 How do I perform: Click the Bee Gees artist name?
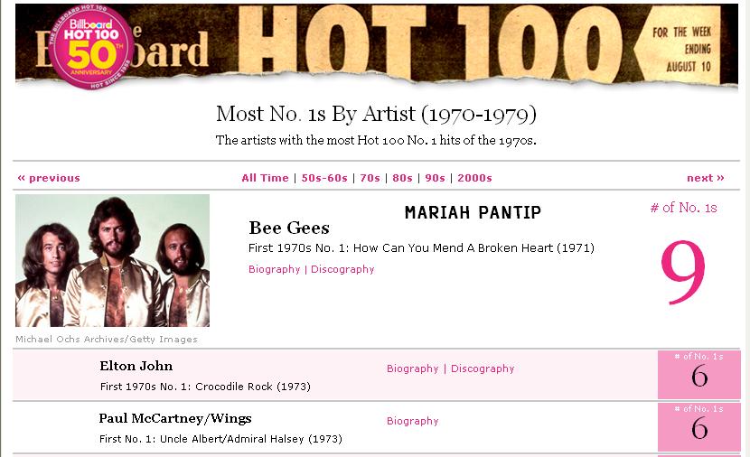289,228
